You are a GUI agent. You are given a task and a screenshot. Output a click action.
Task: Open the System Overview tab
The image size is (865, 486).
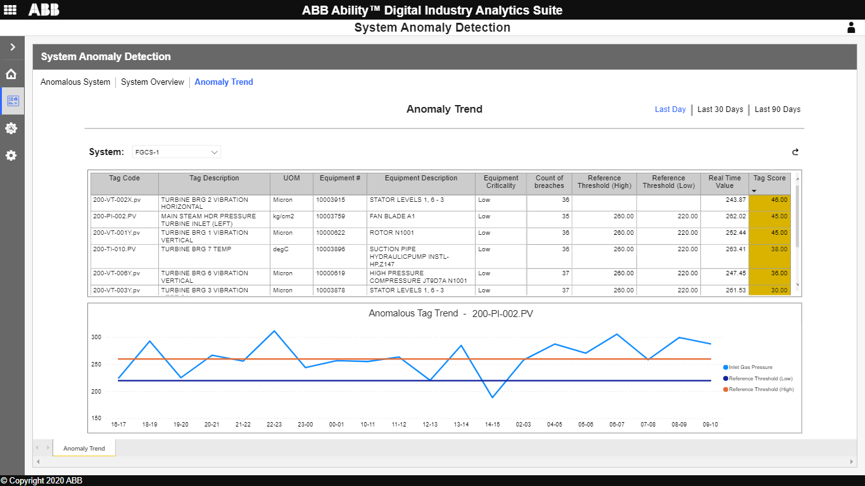pos(152,82)
